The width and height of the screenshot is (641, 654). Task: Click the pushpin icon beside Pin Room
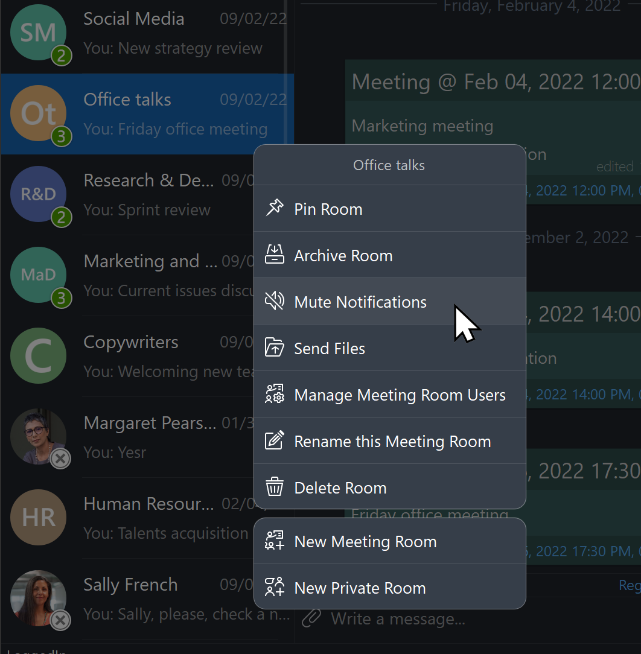point(275,208)
